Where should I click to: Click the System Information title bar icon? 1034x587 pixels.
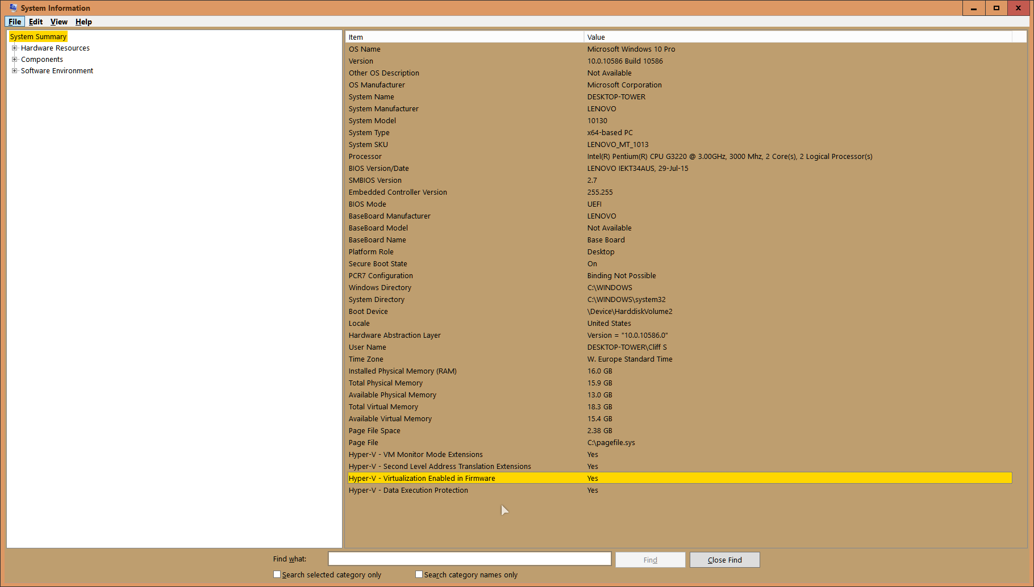pos(13,8)
